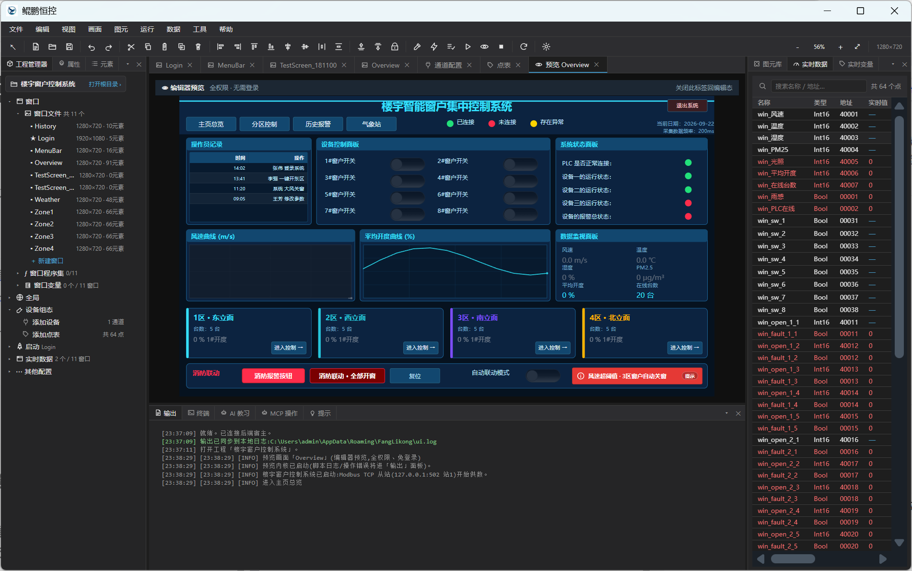912x571 pixels.
Task: Collapse the 设备组态 tree node arrow
Action: (x=10, y=310)
